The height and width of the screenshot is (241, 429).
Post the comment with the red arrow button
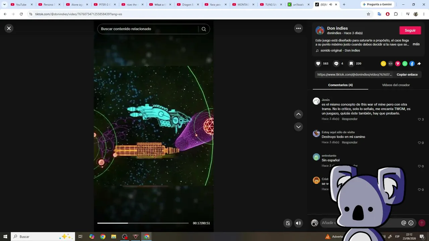(x=422, y=223)
